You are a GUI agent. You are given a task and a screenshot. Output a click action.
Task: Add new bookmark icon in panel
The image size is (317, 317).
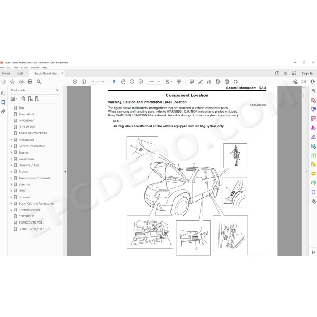(30, 99)
